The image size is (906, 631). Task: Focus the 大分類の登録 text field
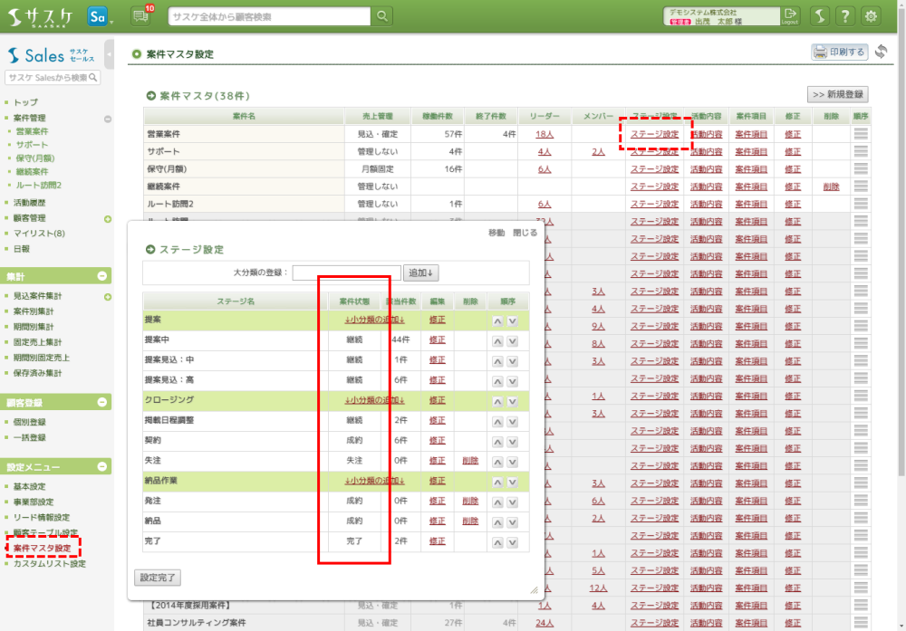tap(346, 272)
